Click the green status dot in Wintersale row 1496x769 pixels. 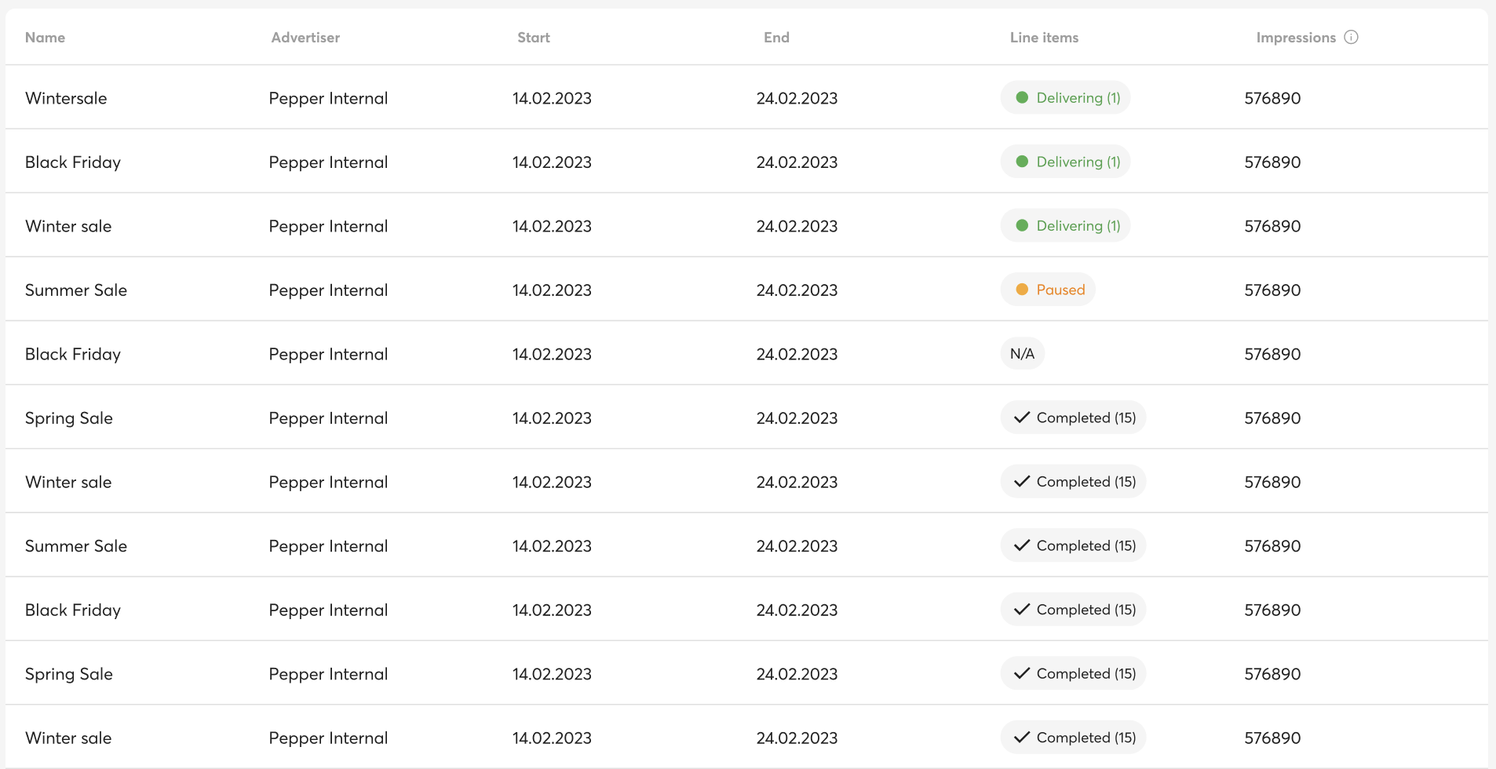1022,97
